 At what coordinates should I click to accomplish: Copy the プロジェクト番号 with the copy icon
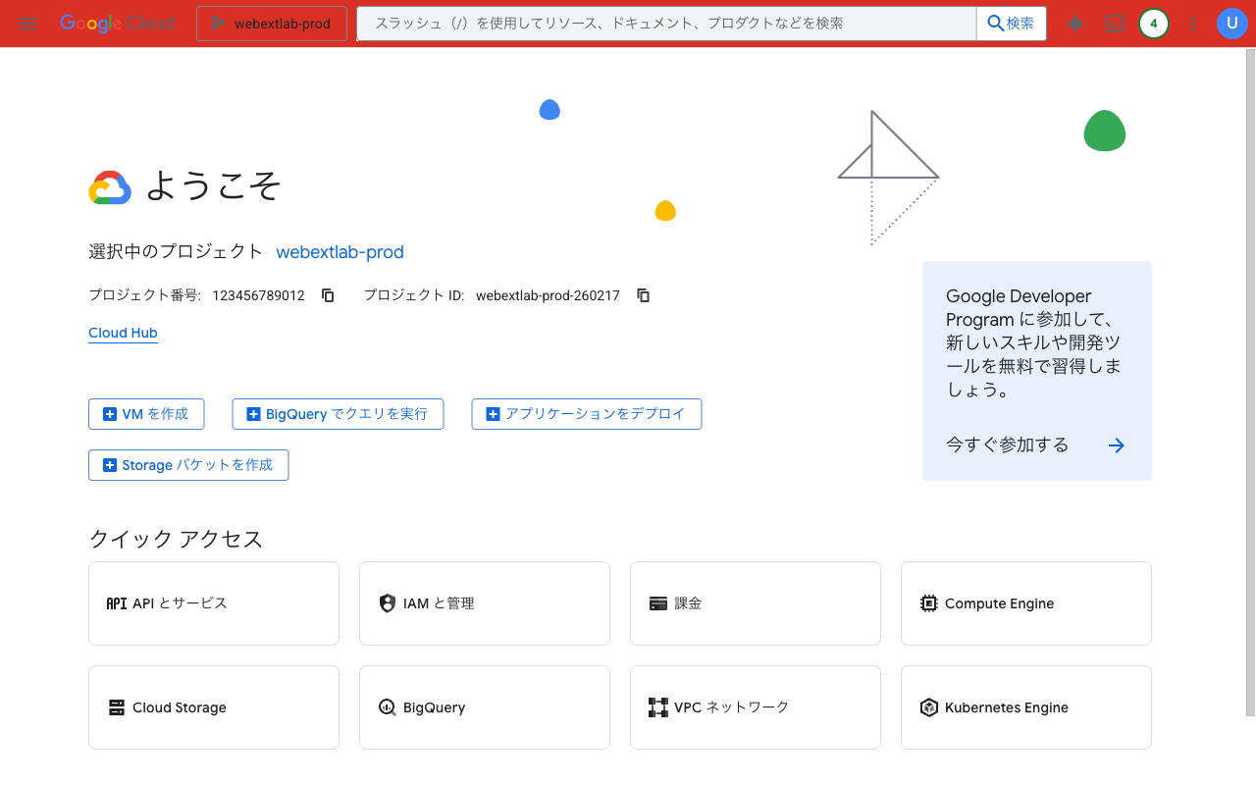tap(327, 294)
